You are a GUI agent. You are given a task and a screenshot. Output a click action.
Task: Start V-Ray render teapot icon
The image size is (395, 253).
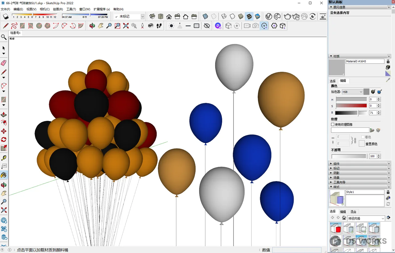[288, 16]
